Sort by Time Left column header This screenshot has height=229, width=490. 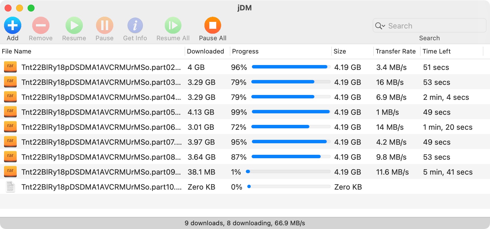click(436, 51)
